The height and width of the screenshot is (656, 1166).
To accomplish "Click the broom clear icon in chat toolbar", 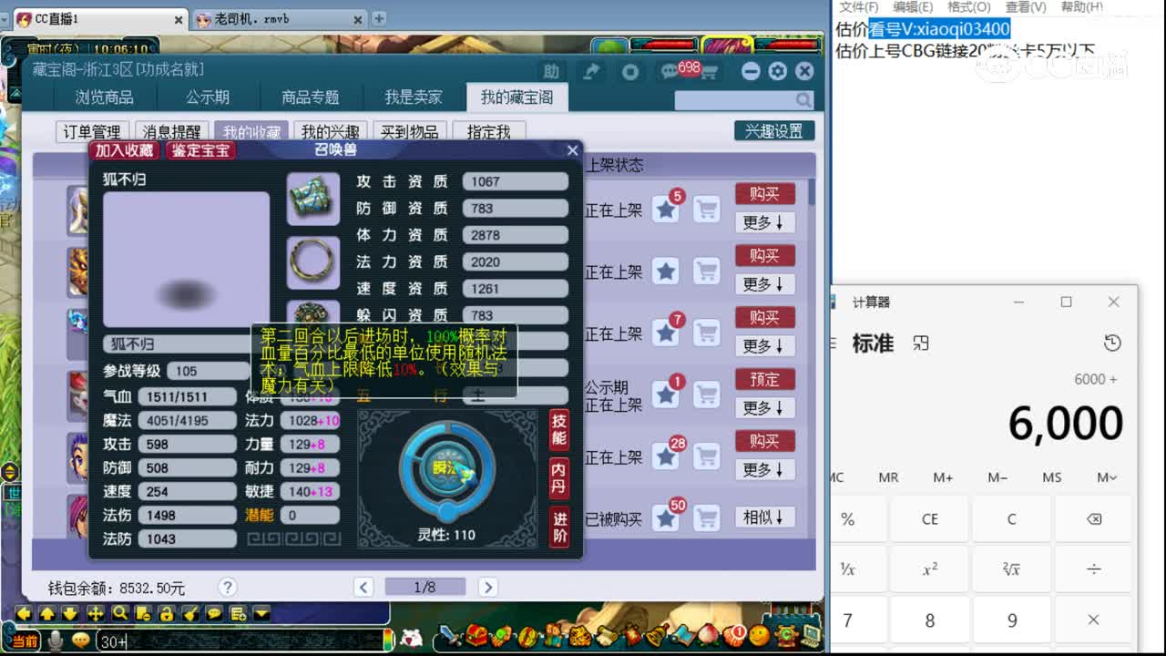I will pyautogui.click(x=190, y=613).
